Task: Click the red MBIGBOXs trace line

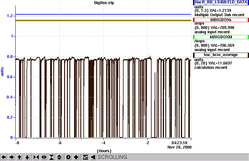Action: coord(103,20)
